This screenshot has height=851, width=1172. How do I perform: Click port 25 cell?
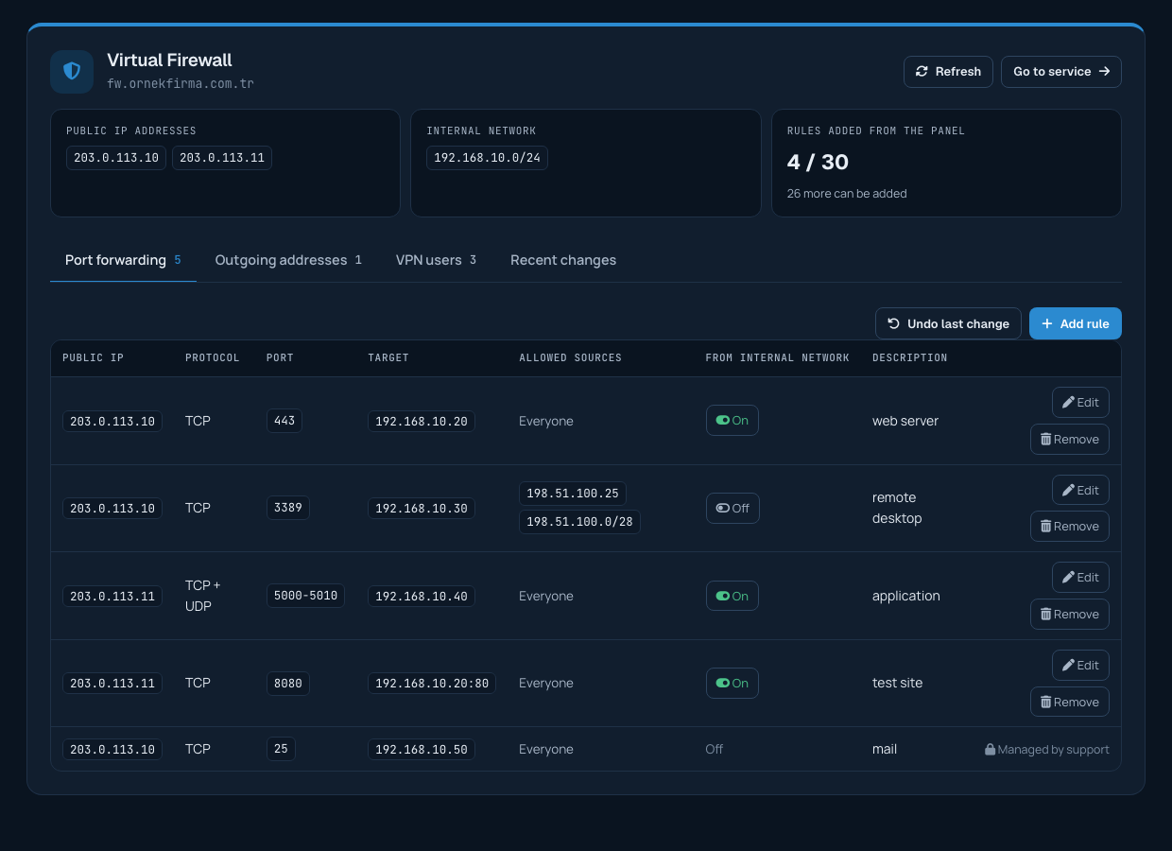(281, 749)
